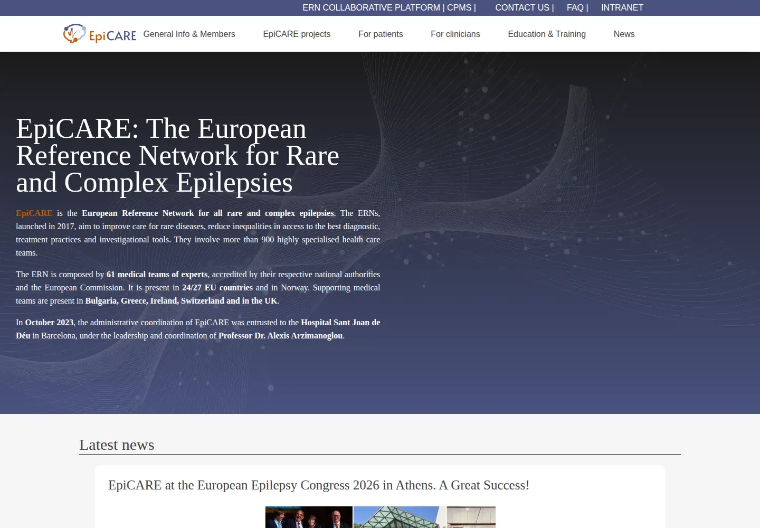Open the European Epilepsy Congress 2026 article
The image size is (760, 528).
coord(319,485)
